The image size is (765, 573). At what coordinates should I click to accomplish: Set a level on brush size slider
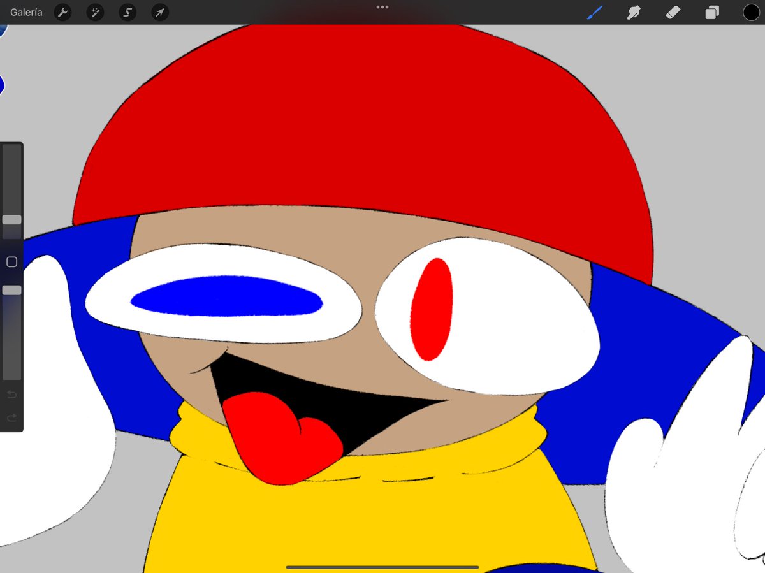click(x=11, y=191)
